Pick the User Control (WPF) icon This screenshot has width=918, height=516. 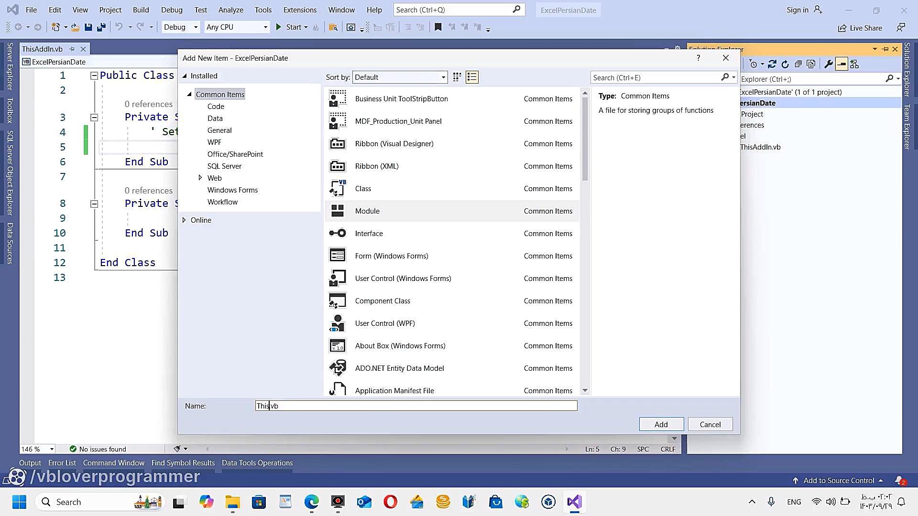click(338, 323)
